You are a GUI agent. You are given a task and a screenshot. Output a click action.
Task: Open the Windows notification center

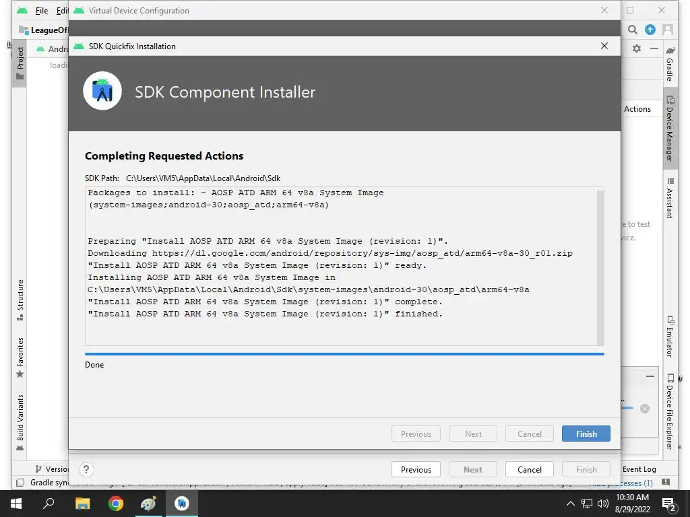coord(669,504)
